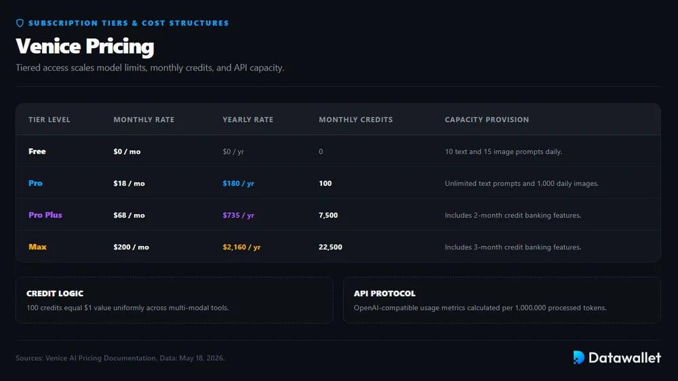Click the 3-month credit banking text
Viewport: 678px width, 381px height.
click(x=513, y=247)
